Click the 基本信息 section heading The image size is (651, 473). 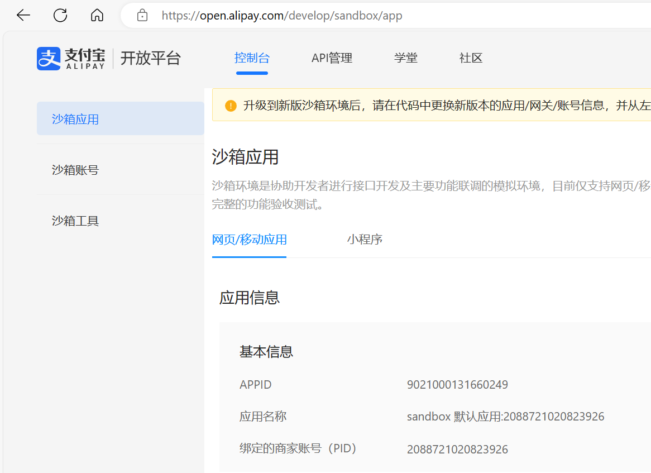[x=266, y=352]
